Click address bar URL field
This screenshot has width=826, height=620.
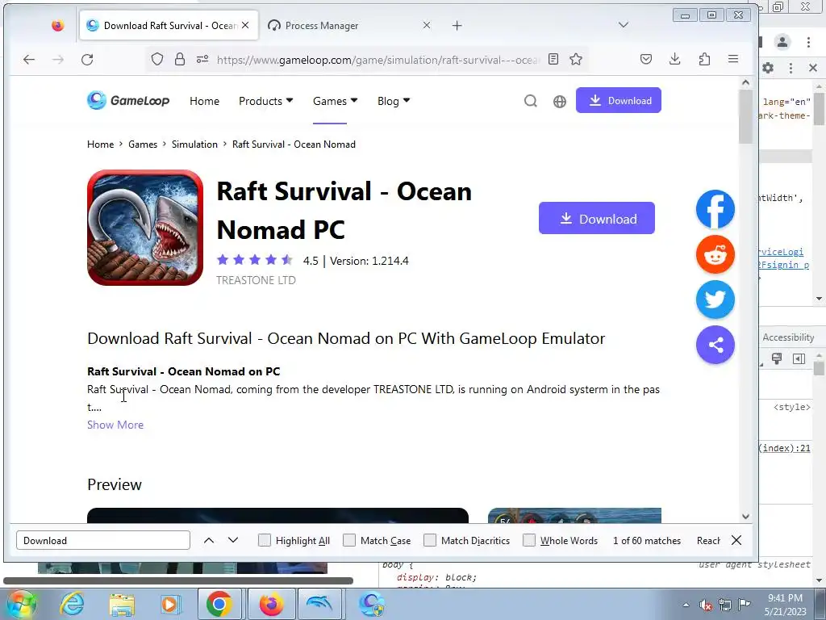point(378,60)
